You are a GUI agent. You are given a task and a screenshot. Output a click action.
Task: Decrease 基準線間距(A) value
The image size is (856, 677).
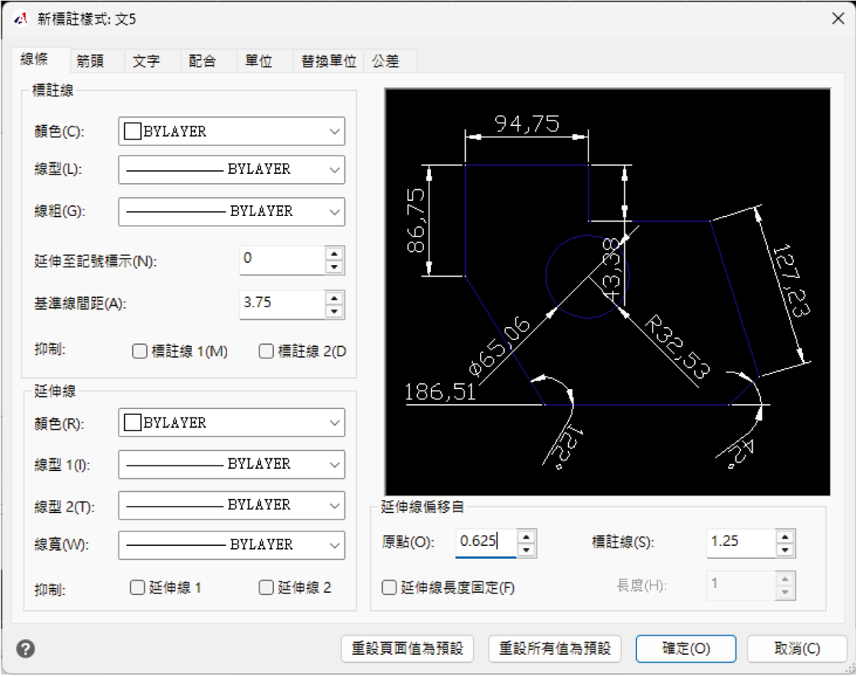(334, 311)
